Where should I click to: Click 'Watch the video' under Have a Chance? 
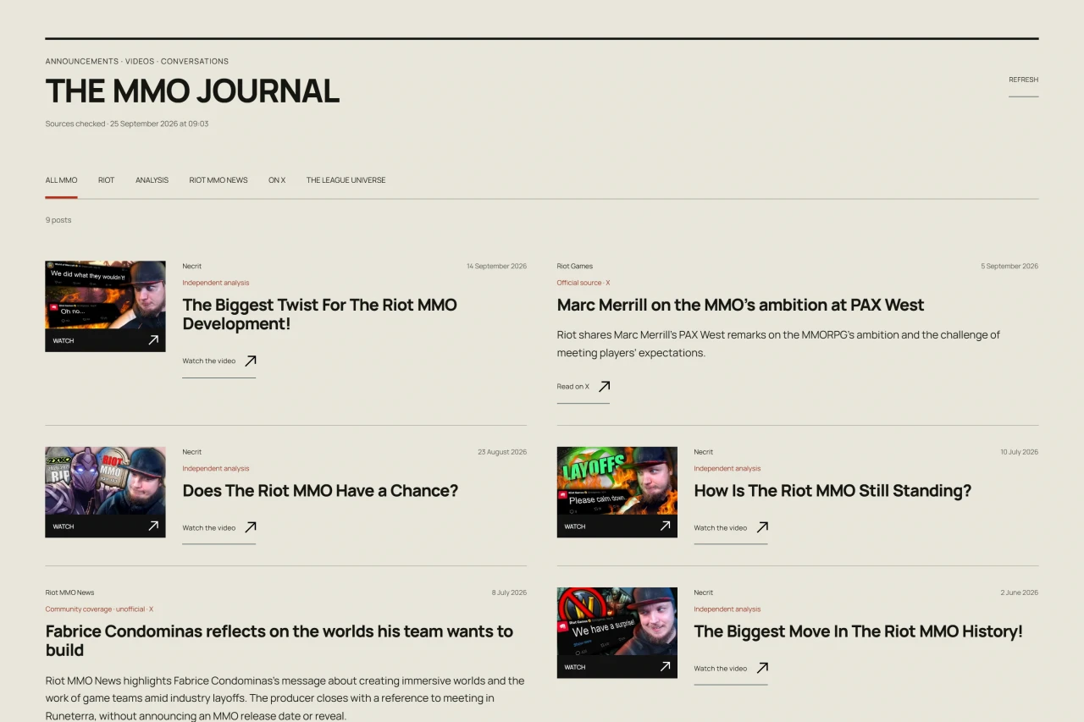coord(218,528)
